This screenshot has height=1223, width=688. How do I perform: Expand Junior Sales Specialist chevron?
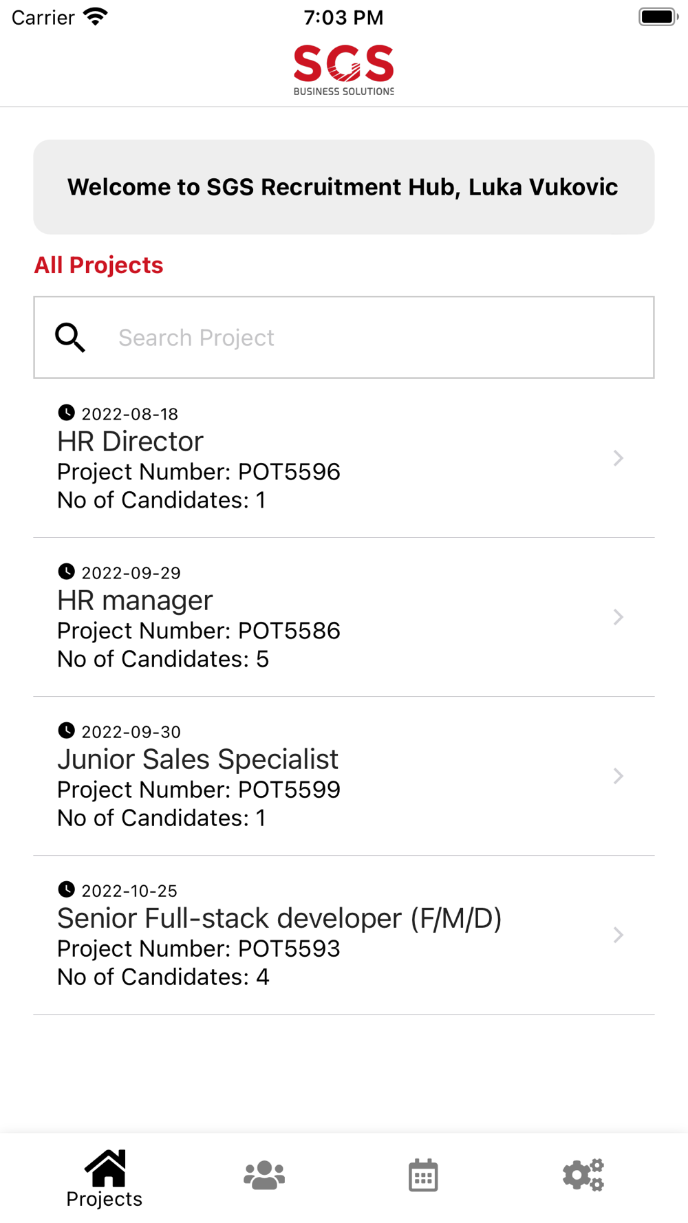(619, 776)
